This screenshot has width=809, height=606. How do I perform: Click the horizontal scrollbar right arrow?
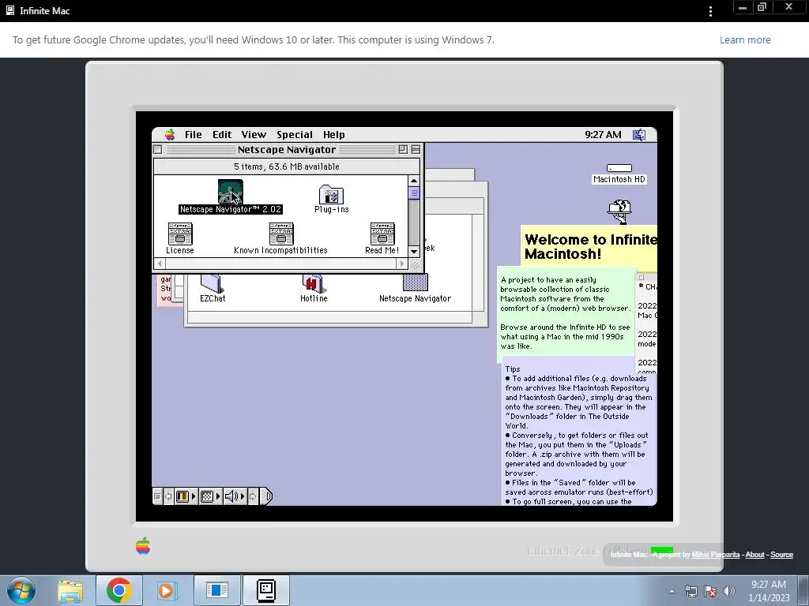(x=402, y=264)
